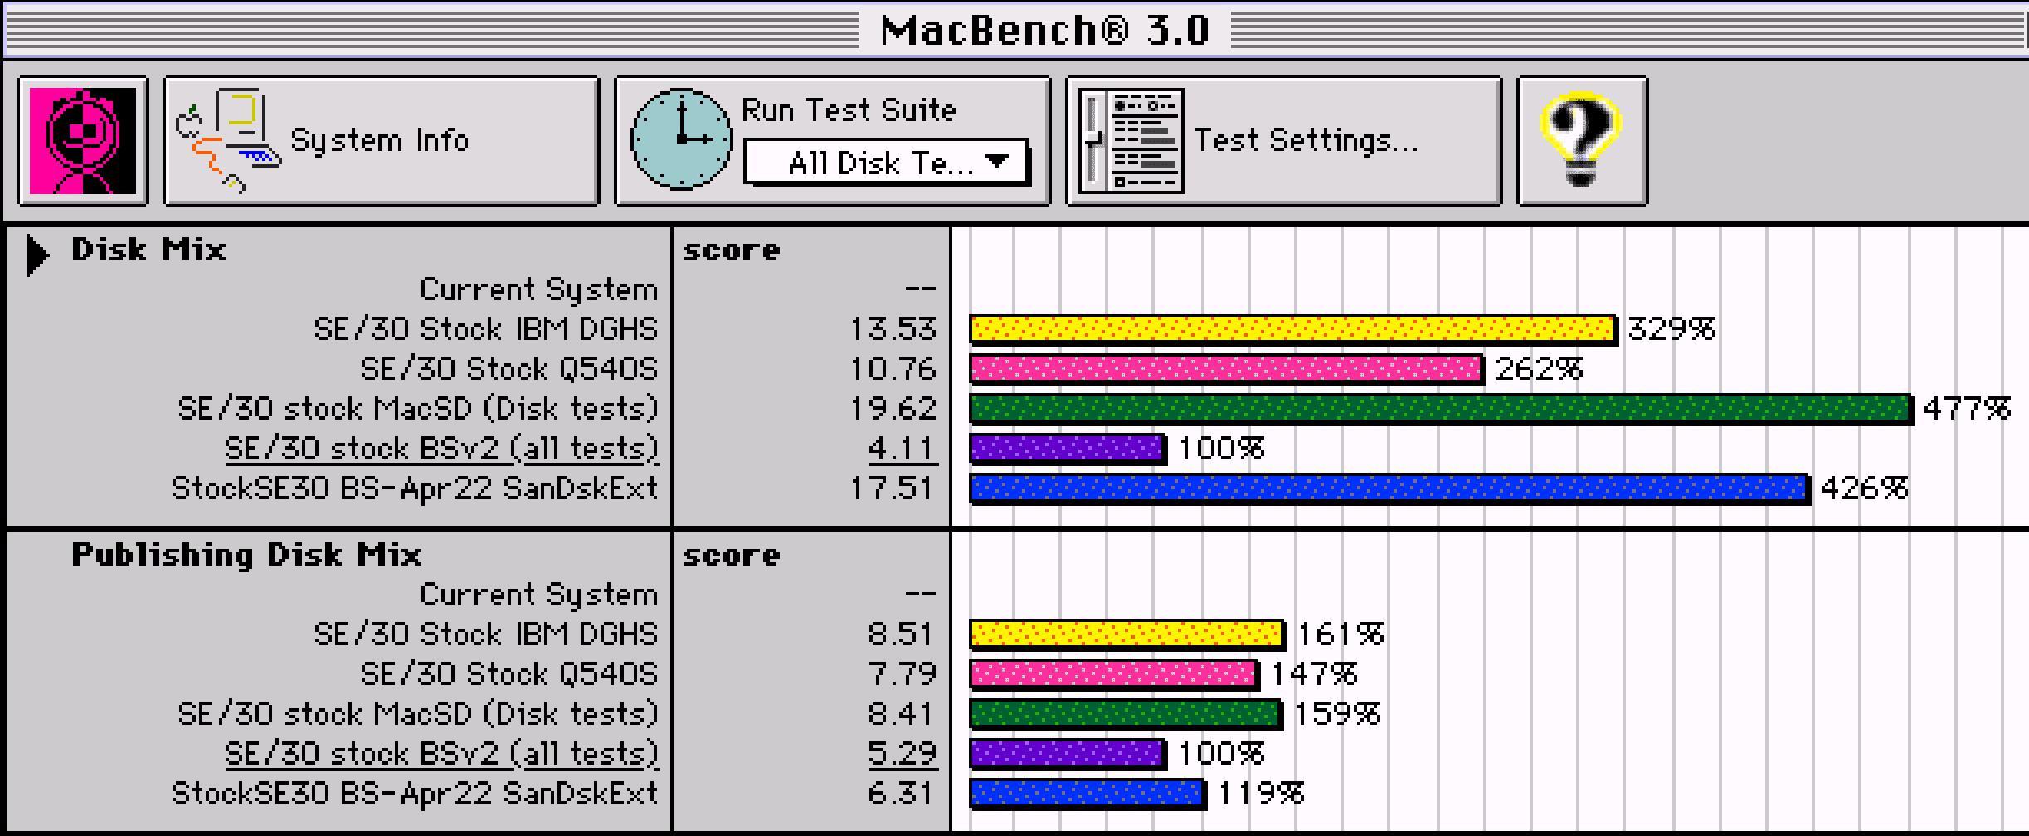2029x836 pixels.
Task: Select the green 477% Disk Mix bar
Action: 1441,408
